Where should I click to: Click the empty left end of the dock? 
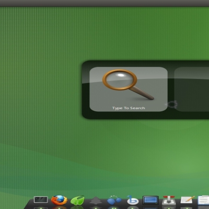(29, 205)
